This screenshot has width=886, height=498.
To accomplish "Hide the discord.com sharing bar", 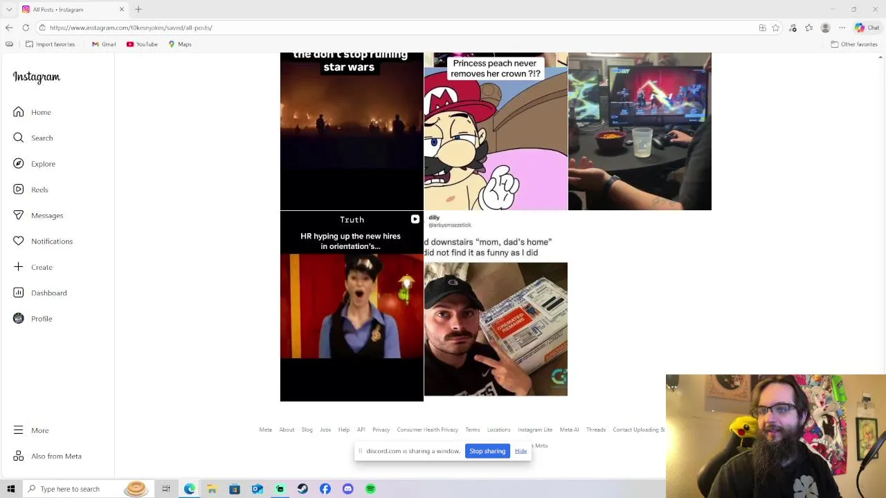I will pos(521,451).
